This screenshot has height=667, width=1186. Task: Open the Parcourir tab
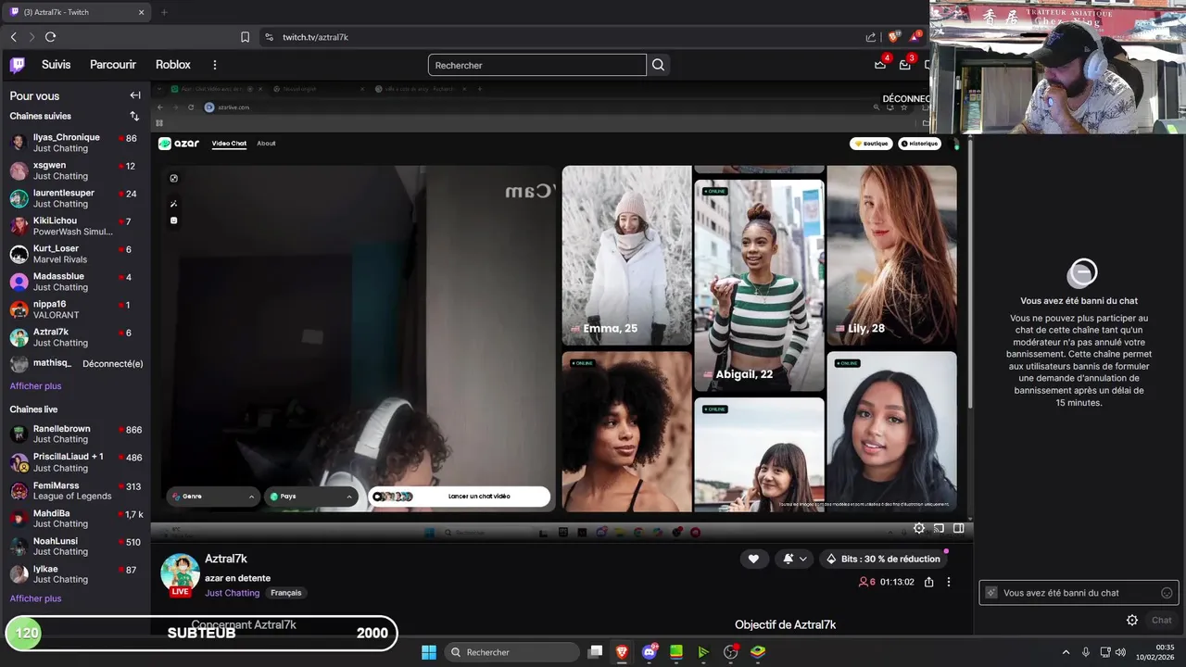pos(113,65)
